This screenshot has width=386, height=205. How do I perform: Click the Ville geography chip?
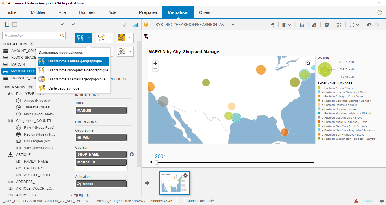pyautogui.click(x=101, y=138)
